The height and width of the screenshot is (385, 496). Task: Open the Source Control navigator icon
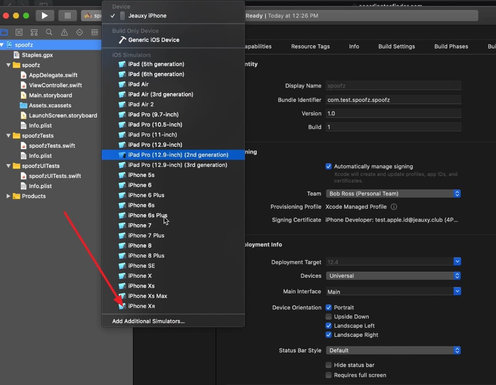coord(19,32)
